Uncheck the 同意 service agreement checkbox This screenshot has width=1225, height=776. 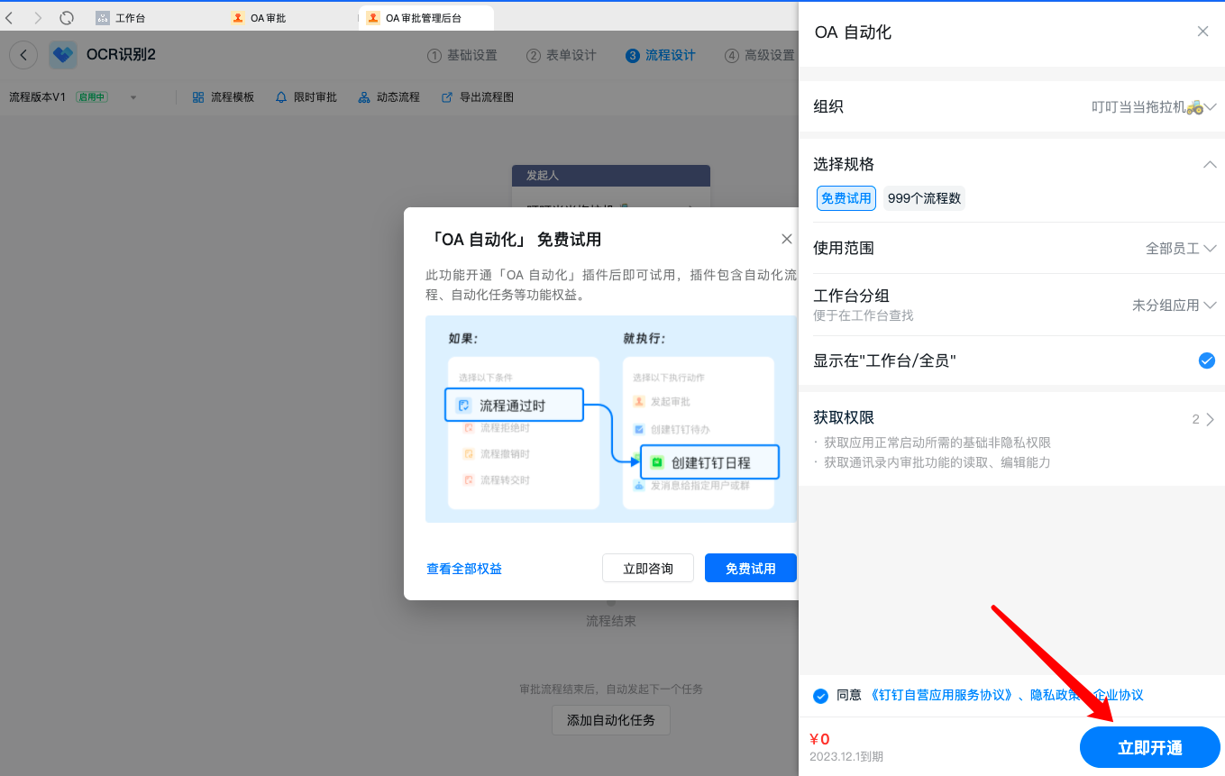(820, 696)
